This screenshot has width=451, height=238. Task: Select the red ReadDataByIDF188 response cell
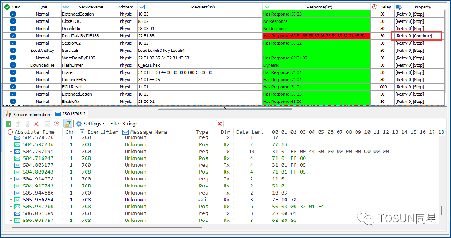point(316,36)
